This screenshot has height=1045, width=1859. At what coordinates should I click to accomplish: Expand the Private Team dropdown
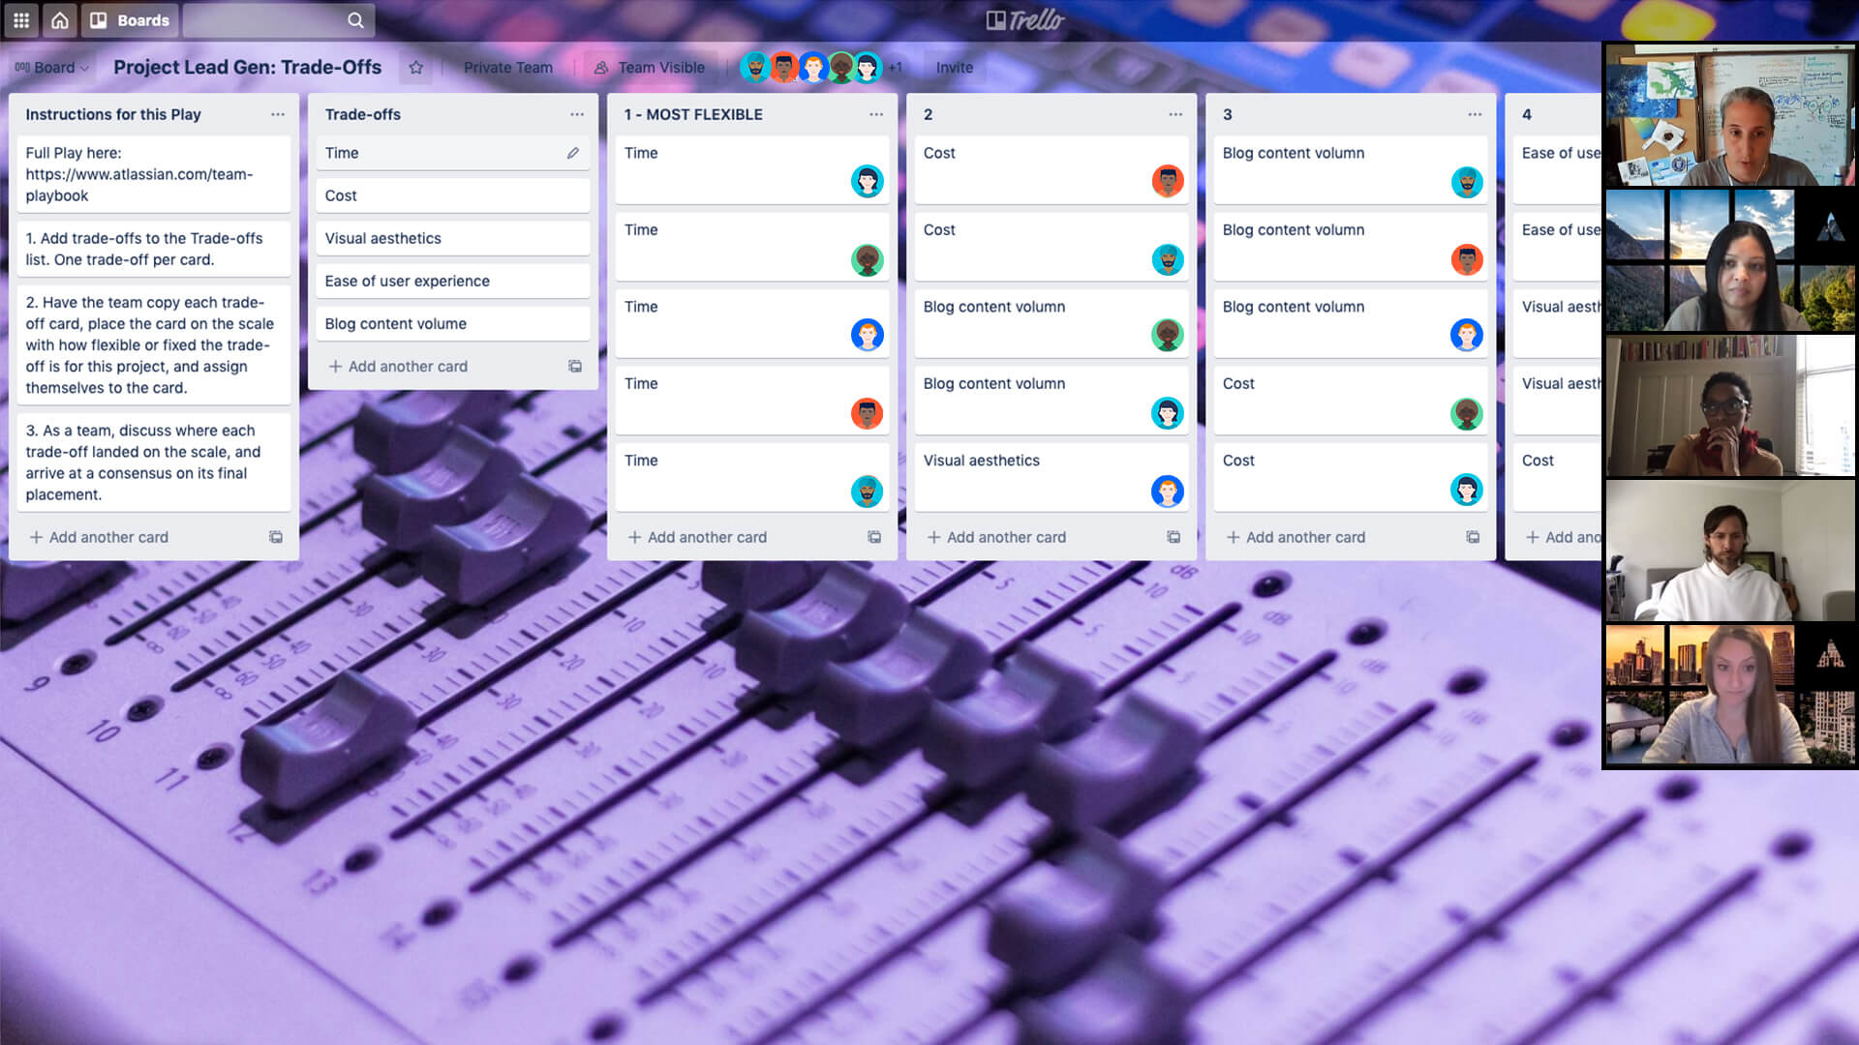point(505,68)
